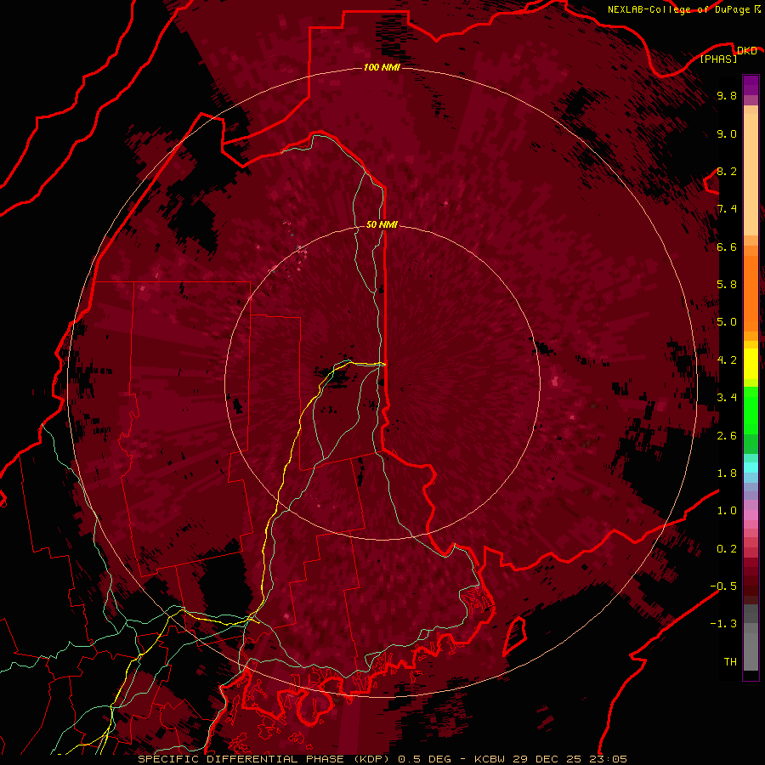The height and width of the screenshot is (765, 765).
Task: Click the cyan segment of the color bar
Action: point(751,467)
